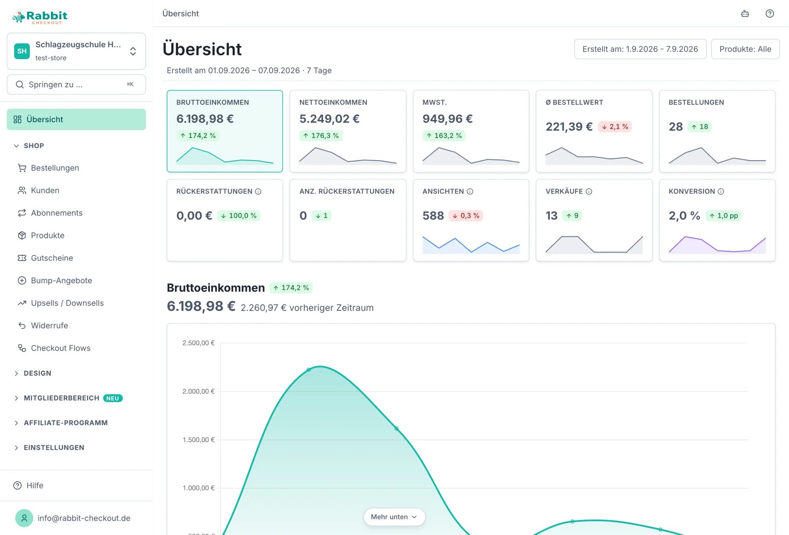Image resolution: width=789 pixels, height=535 pixels.
Task: Click the Upsells / Downsells trend icon
Action: (x=22, y=303)
